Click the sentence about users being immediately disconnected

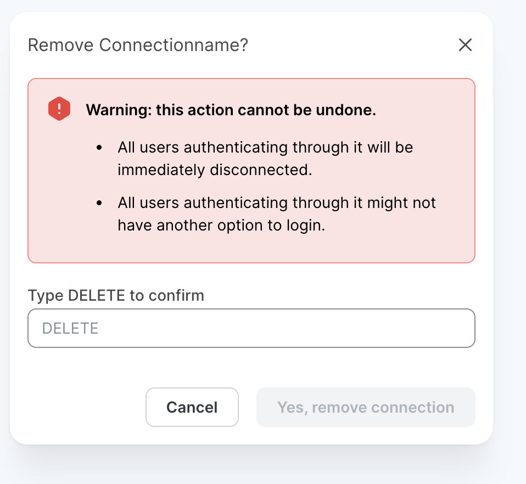point(265,158)
